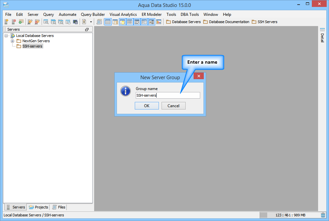Expand the NextGen Servers folder node
329x221 pixels.
12,41
